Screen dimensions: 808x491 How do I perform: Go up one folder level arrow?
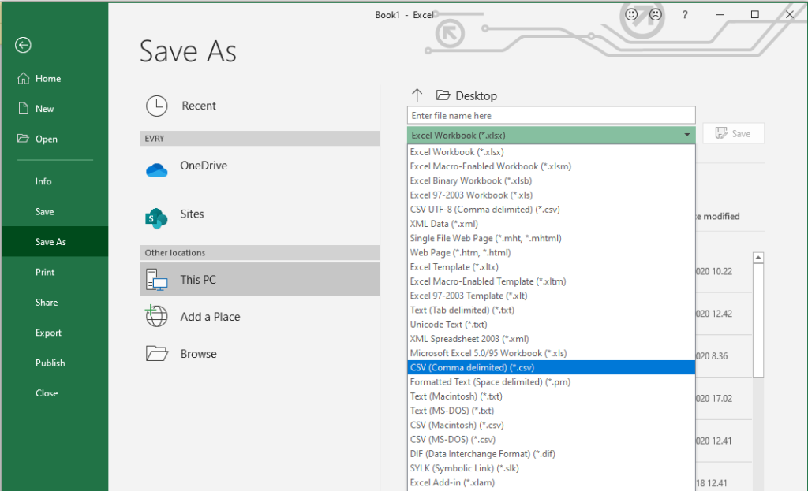click(417, 95)
